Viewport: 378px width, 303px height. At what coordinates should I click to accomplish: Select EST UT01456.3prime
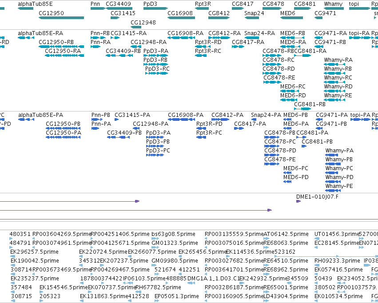tap(337, 234)
